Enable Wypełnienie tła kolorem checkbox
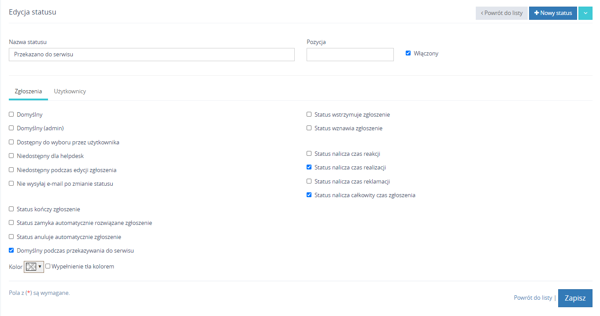This screenshot has width=600, height=316. [x=48, y=266]
